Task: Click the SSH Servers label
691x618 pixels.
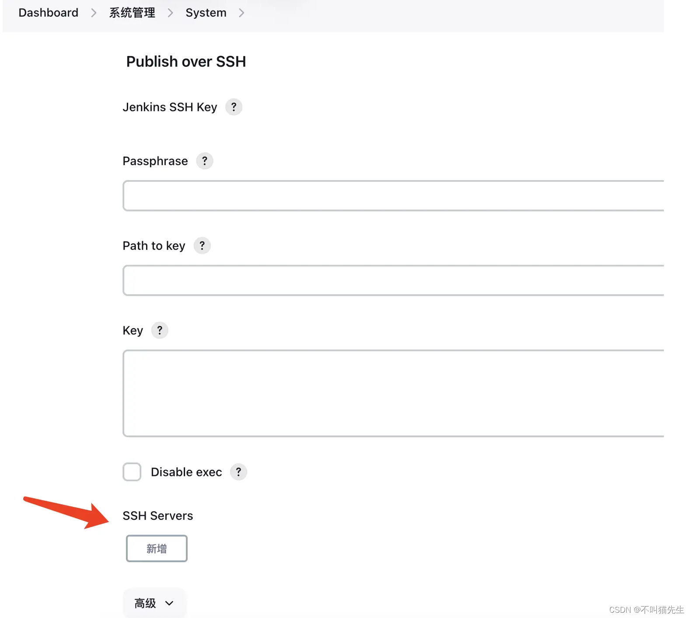Action: 157,516
